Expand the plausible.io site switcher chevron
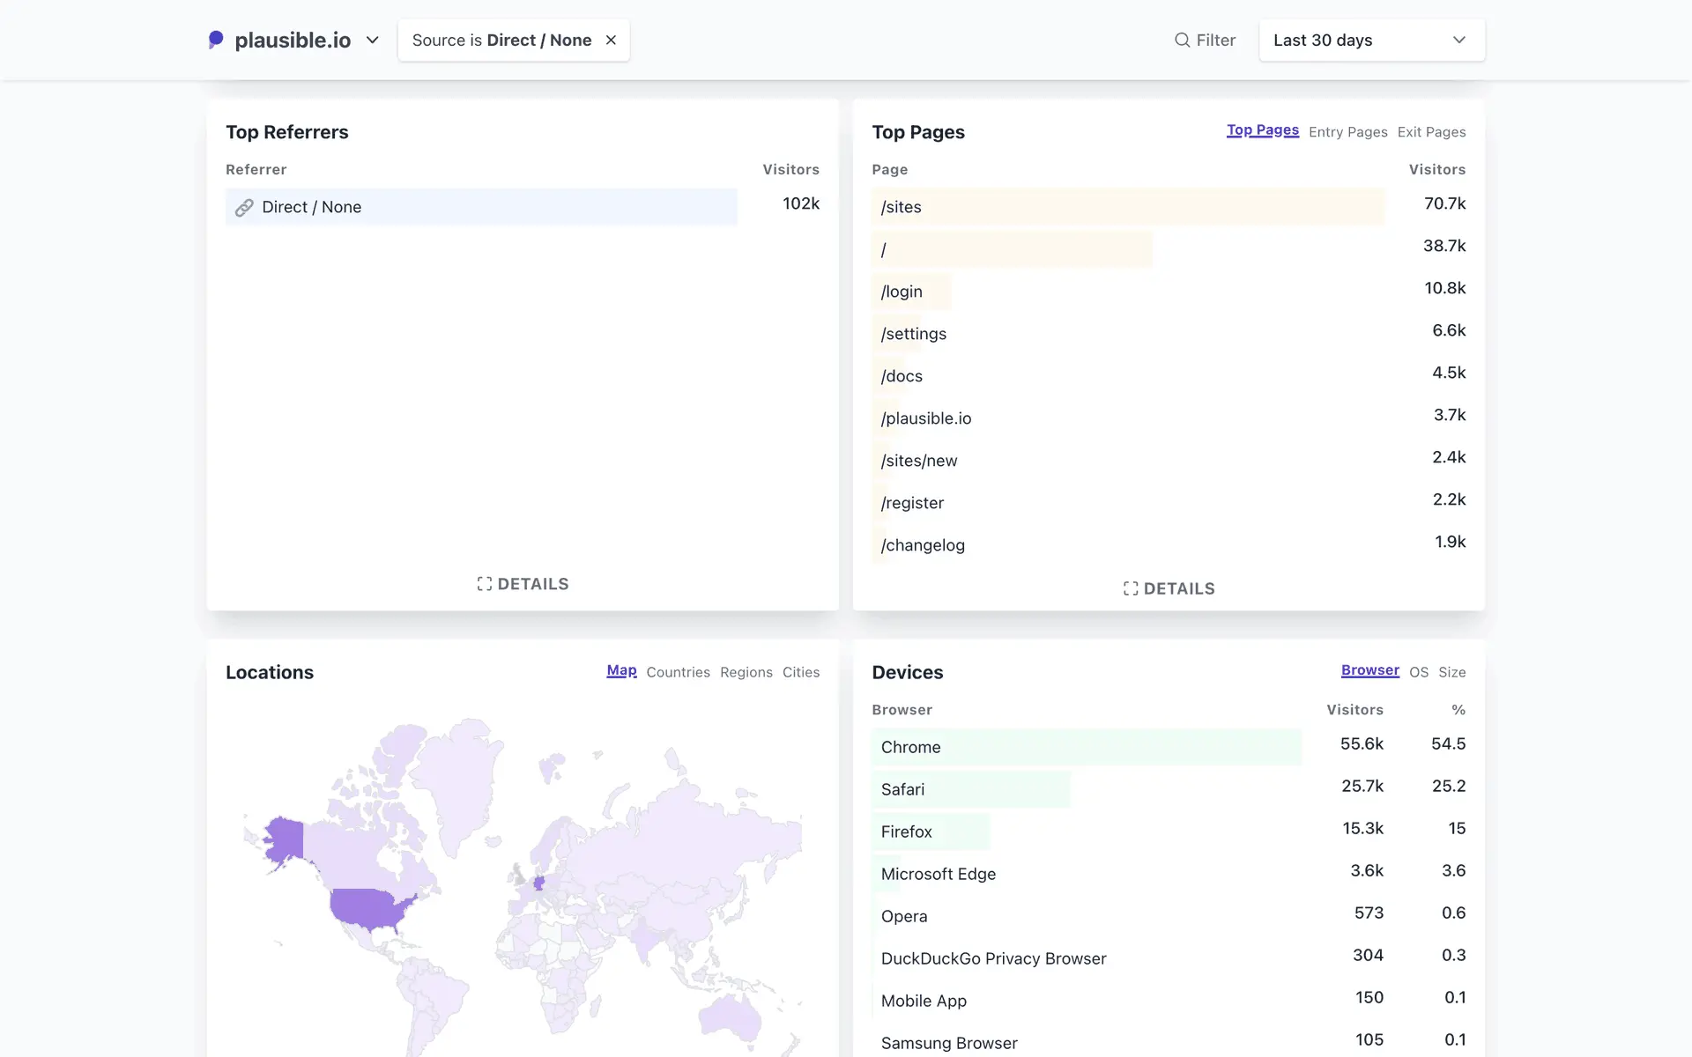Screen dimensions: 1692x1057 coord(373,41)
